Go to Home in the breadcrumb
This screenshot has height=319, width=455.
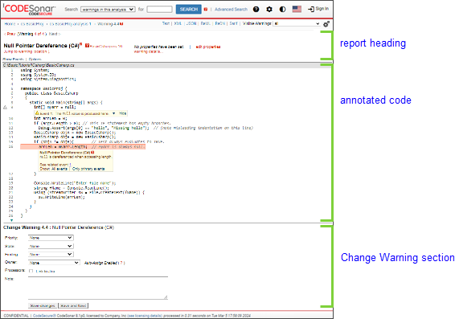[x=10, y=24]
